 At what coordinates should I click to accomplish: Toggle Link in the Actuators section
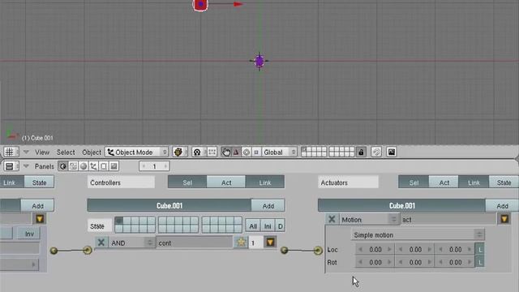click(474, 182)
